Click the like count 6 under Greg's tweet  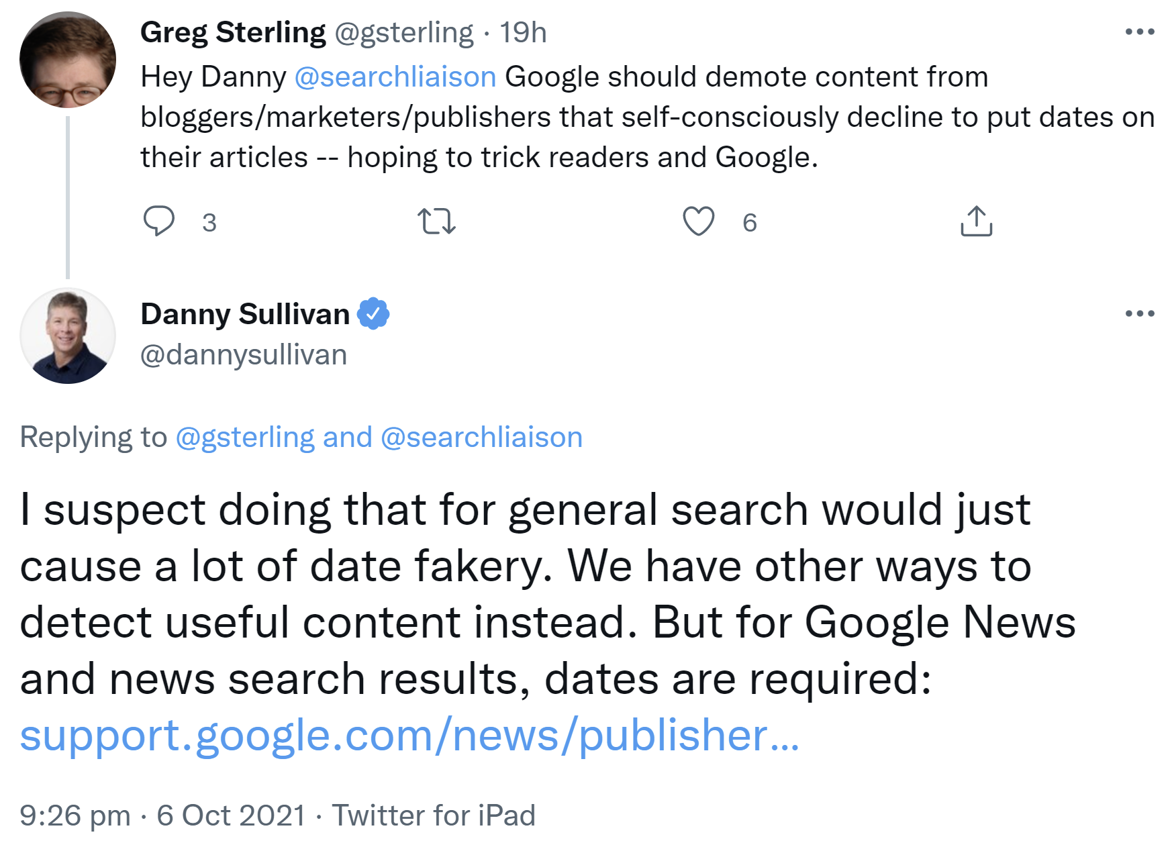pyautogui.click(x=750, y=223)
